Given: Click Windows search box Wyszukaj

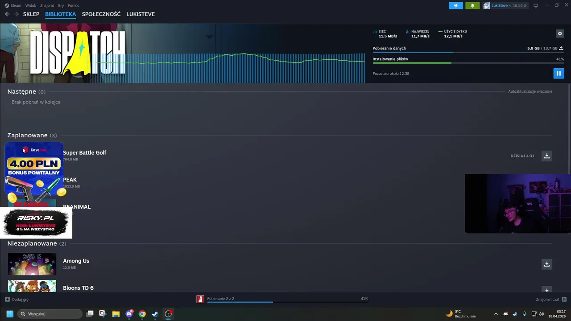Looking at the screenshot, I should pyautogui.click(x=50, y=314).
